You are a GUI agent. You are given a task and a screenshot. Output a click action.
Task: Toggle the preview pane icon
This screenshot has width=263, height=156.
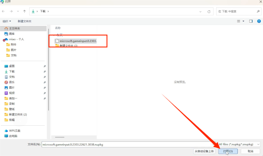(x=251, y=21)
